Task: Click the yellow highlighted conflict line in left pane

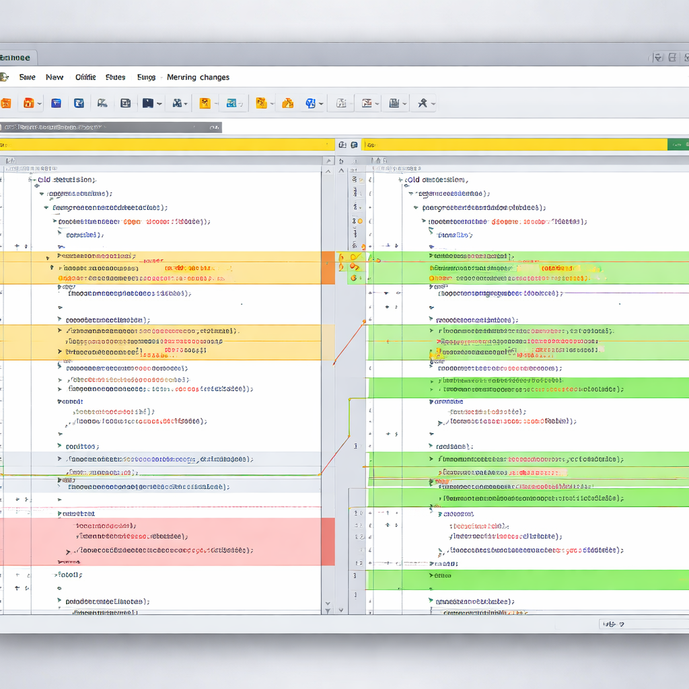Action: [x=161, y=267]
